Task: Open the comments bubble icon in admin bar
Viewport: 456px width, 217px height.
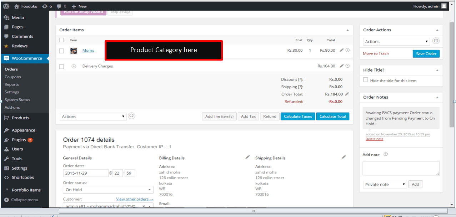Action: click(59, 6)
